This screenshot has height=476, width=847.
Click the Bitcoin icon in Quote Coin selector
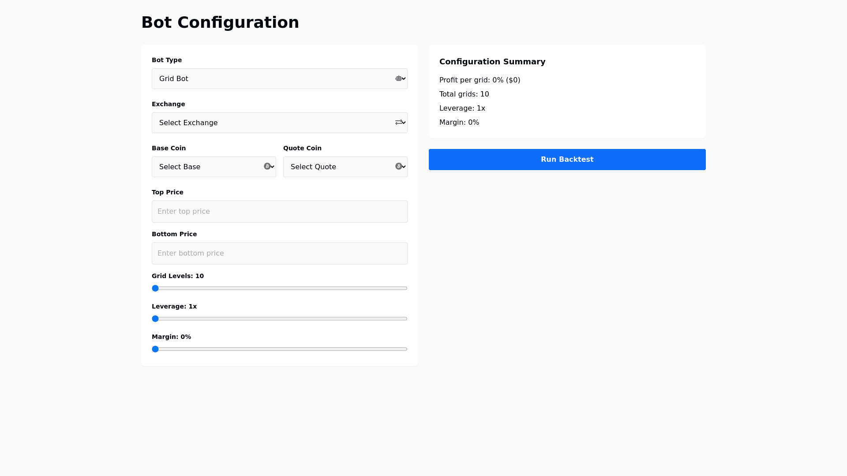(x=399, y=167)
